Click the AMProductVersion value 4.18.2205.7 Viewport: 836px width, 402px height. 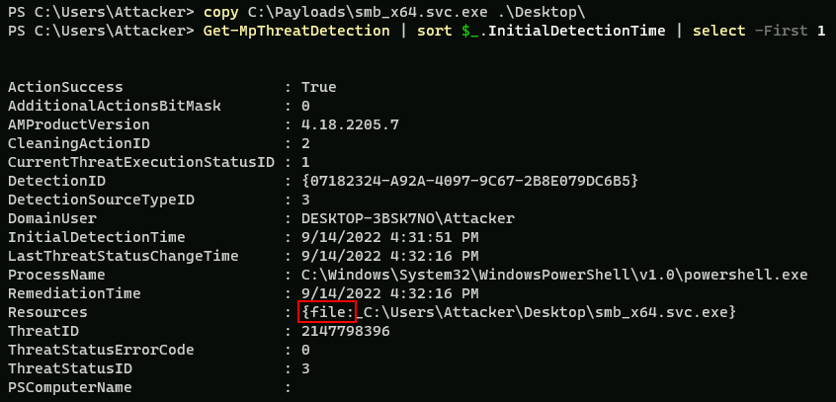(351, 124)
